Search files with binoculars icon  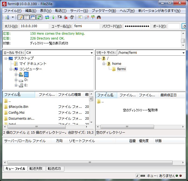[x=99, y=17]
